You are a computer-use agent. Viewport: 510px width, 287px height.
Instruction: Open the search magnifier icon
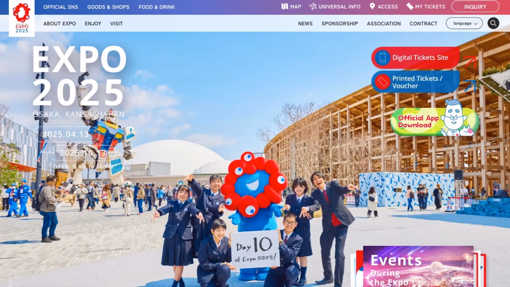493,23
